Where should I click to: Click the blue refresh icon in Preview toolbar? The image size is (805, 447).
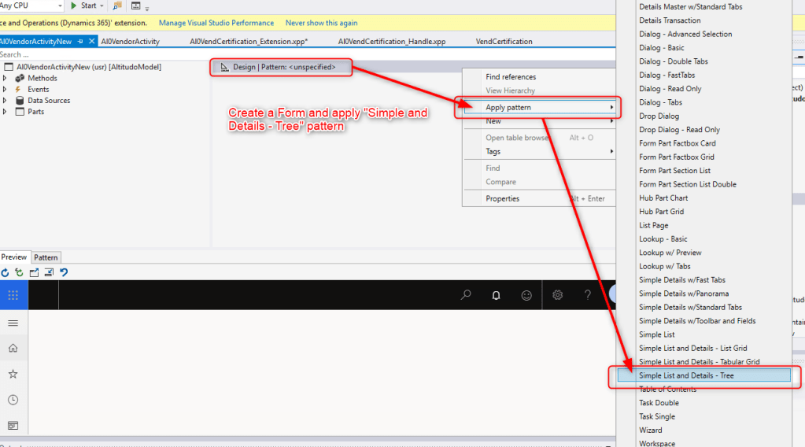6,272
